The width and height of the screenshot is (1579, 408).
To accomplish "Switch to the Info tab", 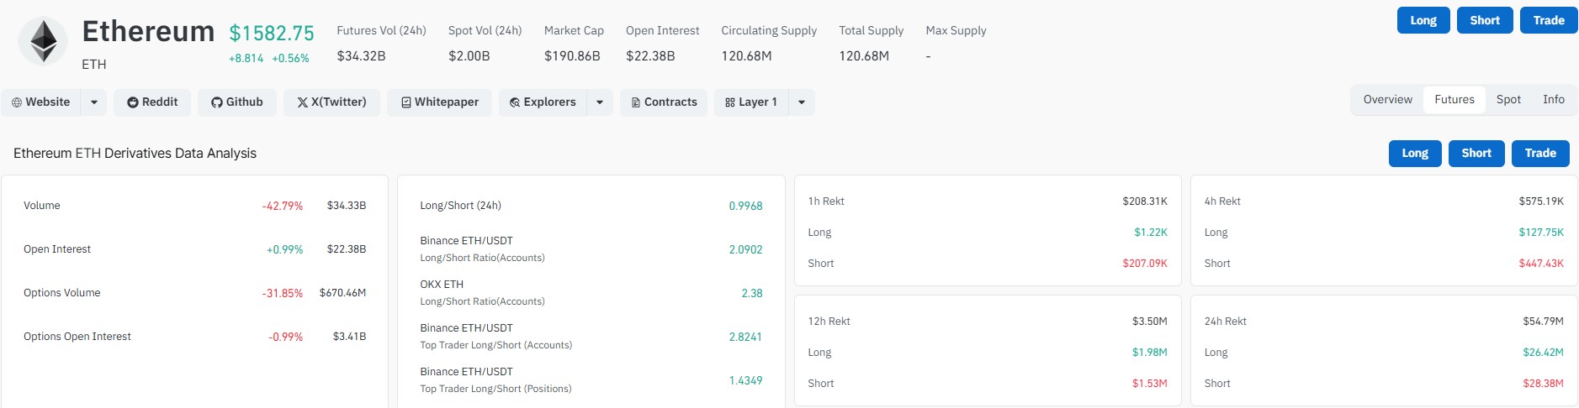I will click(1554, 99).
